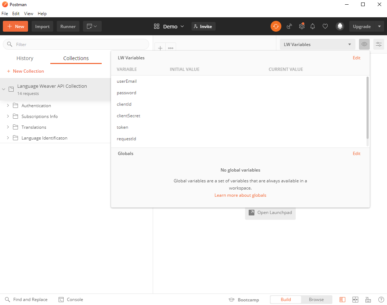Click the Import button
387x305 pixels.
[x=42, y=26]
